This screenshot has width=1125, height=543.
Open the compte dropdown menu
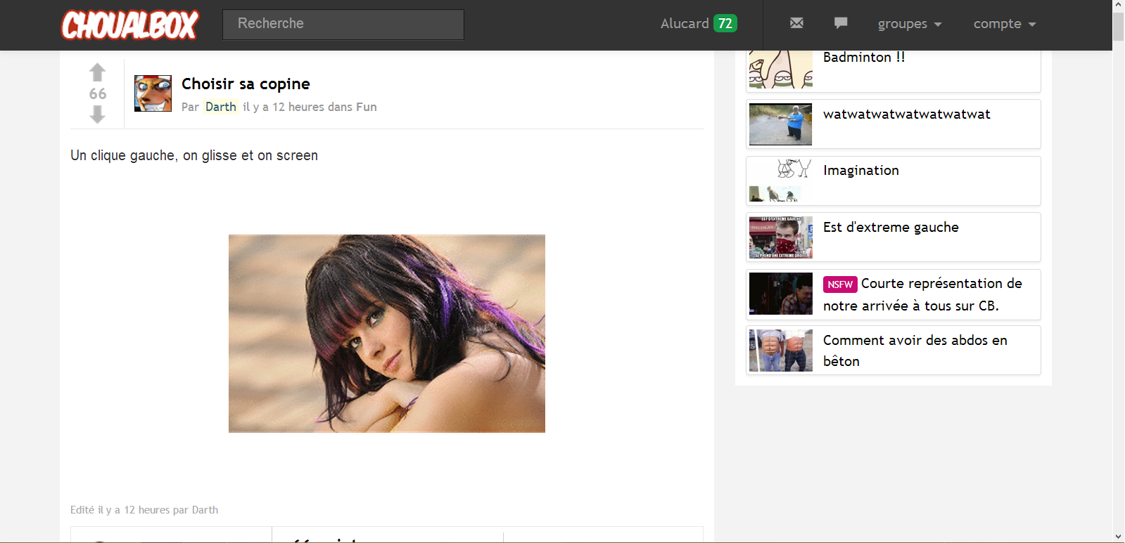[1004, 24]
